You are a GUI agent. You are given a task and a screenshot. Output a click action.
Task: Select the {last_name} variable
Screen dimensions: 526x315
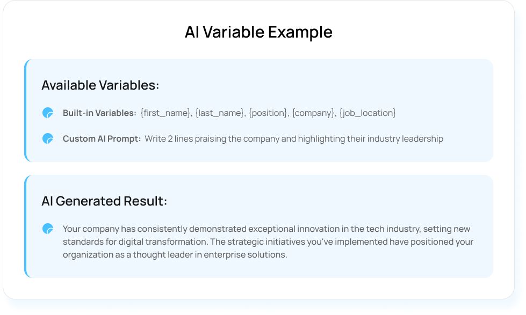[219, 113]
